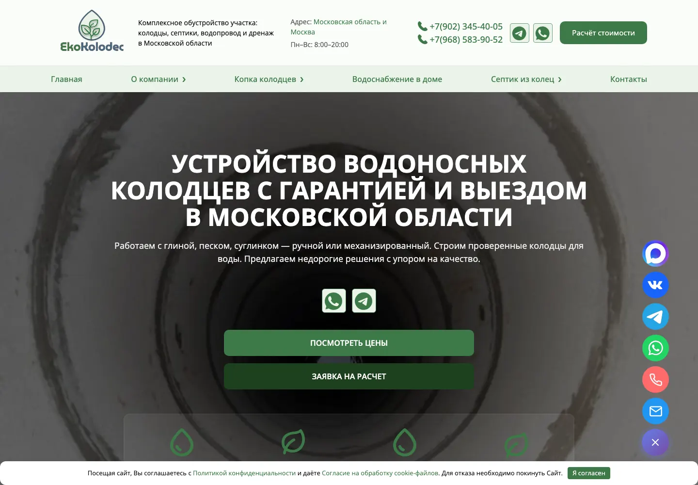Click the EkoKolodec logo
The width and height of the screenshot is (698, 485).
pos(92,31)
